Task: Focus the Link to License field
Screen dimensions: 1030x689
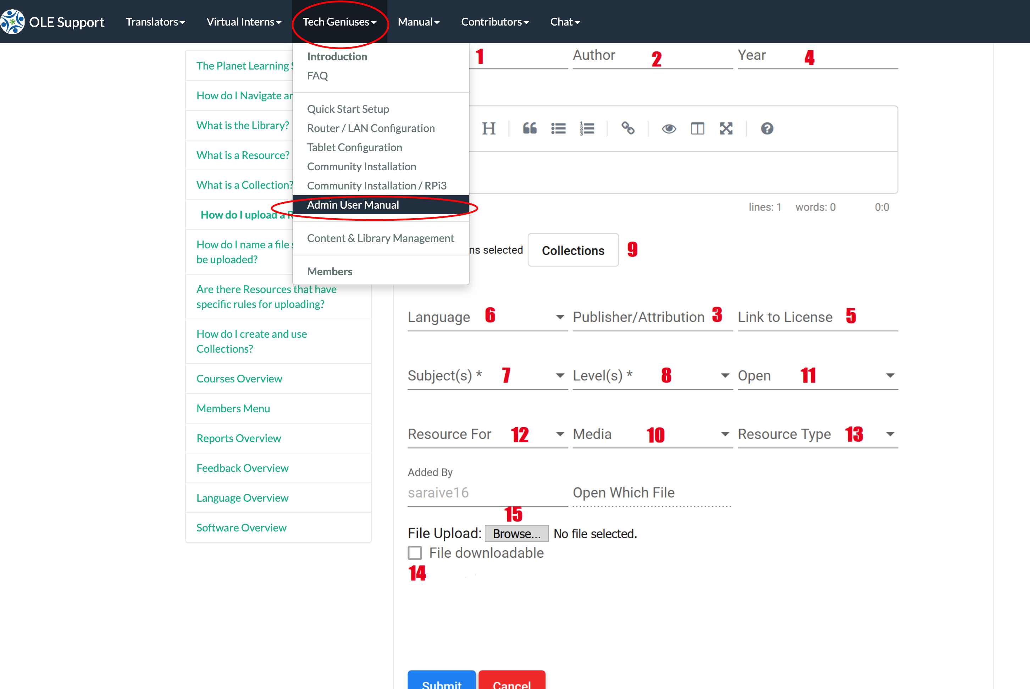Action: click(x=818, y=317)
